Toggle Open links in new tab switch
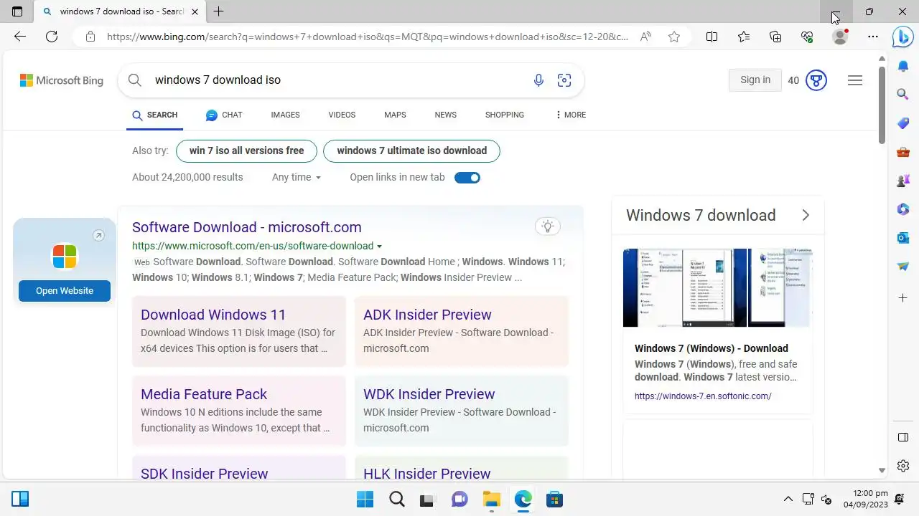The height and width of the screenshot is (516, 919). pos(467,177)
